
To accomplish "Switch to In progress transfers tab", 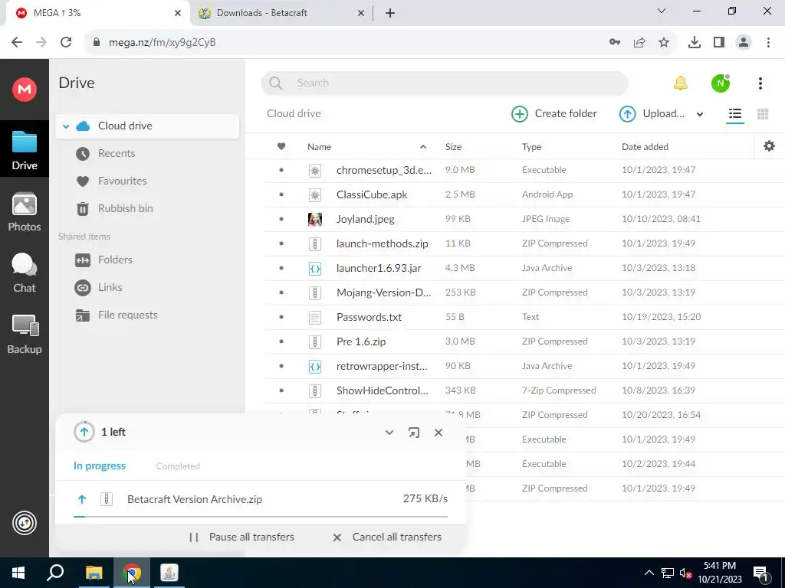I will [100, 466].
